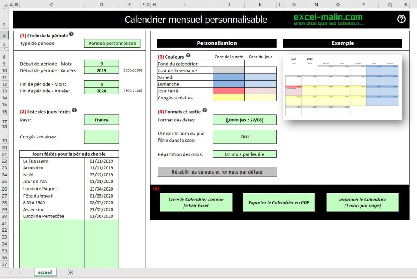Add a new sheet with the plus icon
Image resolution: width=417 pixels, height=279 pixels.
[70, 272]
